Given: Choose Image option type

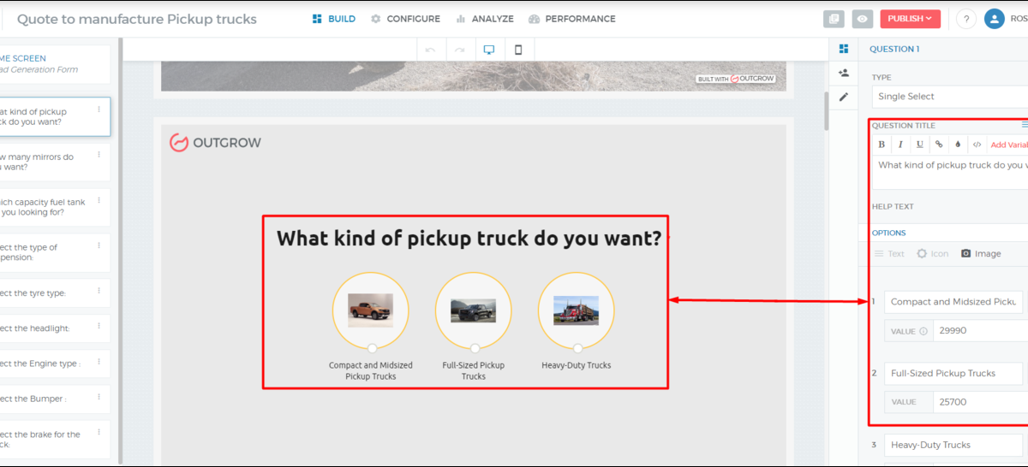Looking at the screenshot, I should point(981,254).
